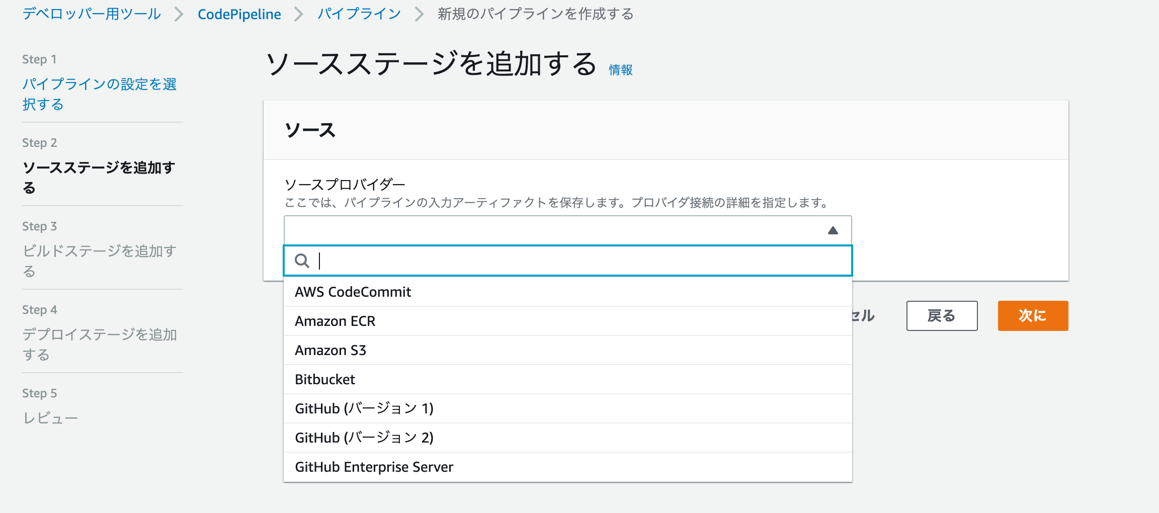1159x513 pixels.
Task: Collapse the source provider list via the triangle
Action: [833, 230]
